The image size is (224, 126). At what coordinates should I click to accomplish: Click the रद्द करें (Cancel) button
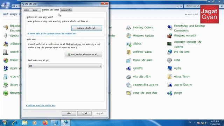coord(84,113)
